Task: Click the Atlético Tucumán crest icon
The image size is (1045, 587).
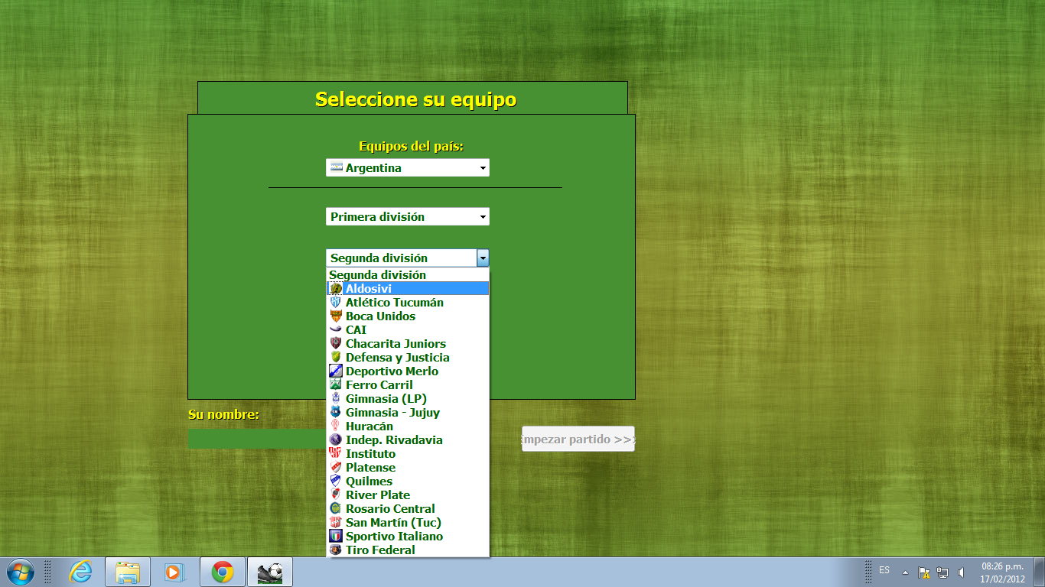Action: coord(335,303)
